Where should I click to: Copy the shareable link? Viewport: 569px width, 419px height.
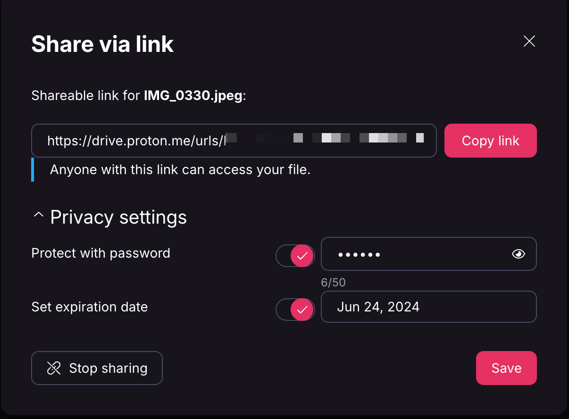pyautogui.click(x=490, y=140)
